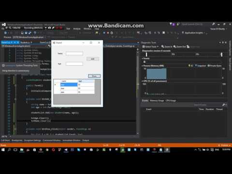Click the Name column header in grid
Screen dimensions: 232x174
pos(69,81)
